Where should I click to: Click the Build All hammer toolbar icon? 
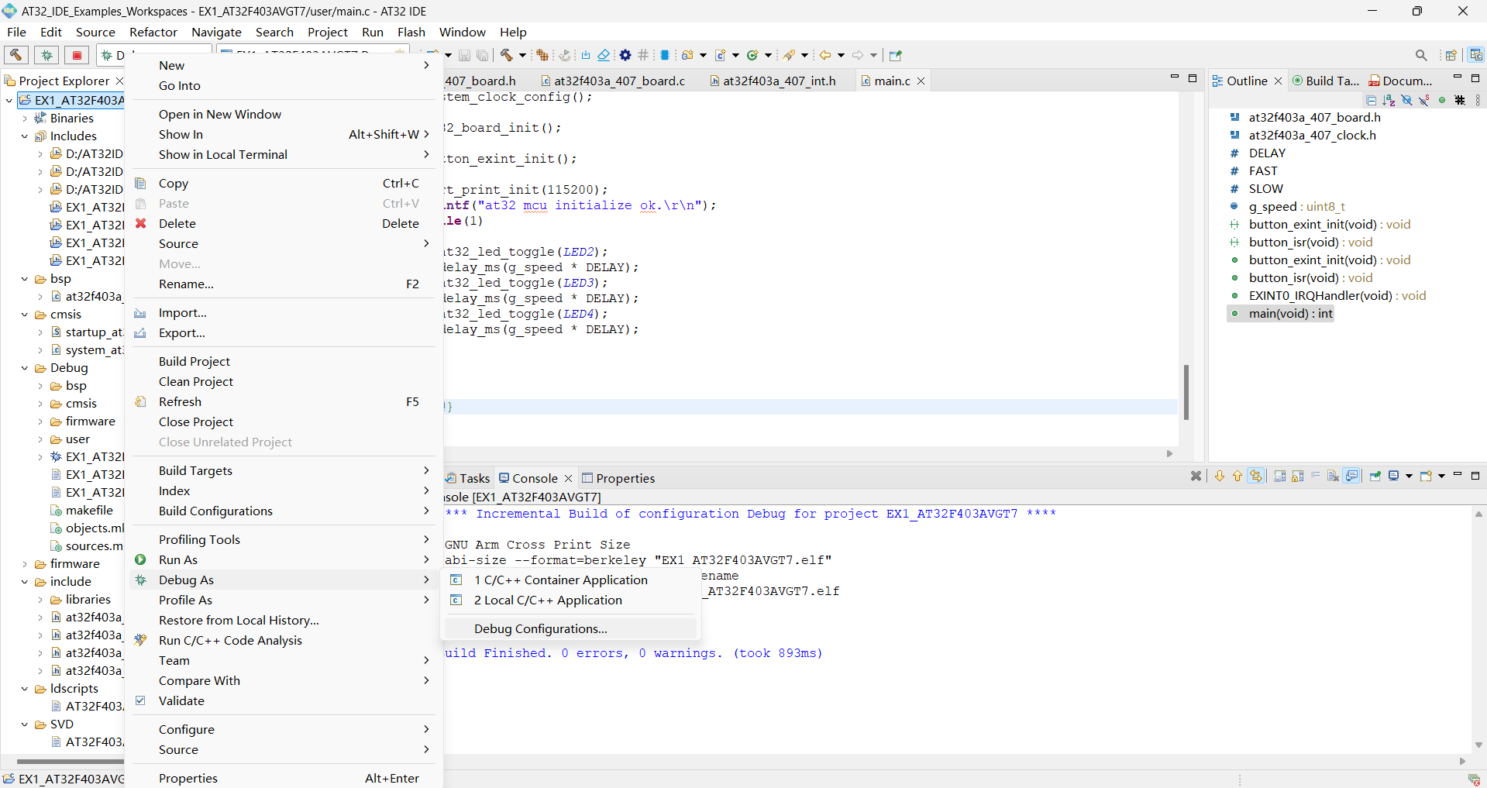507,55
